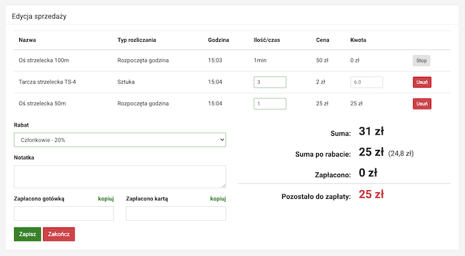Click the Nazwa column header

coord(27,40)
